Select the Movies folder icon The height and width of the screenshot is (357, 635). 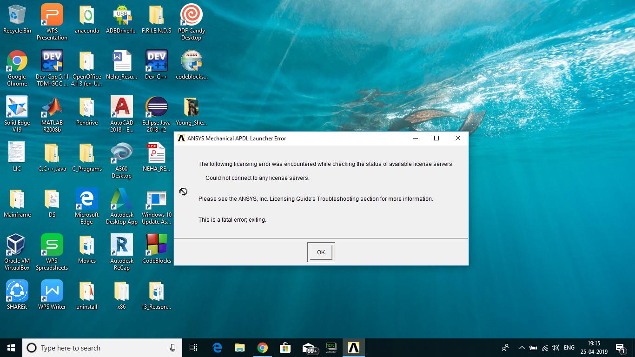(87, 249)
